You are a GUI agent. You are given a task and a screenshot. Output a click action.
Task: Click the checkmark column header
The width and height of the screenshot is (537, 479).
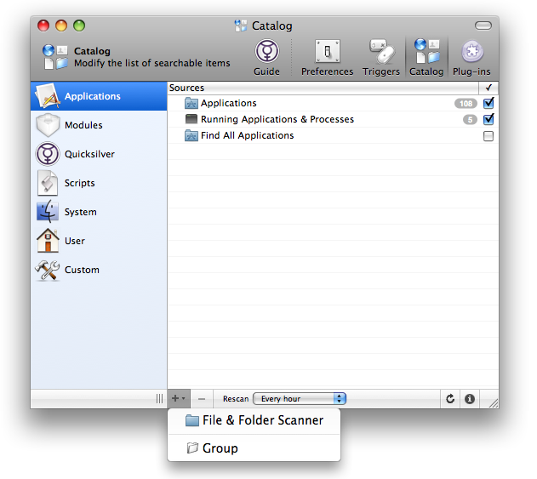pyautogui.click(x=488, y=88)
